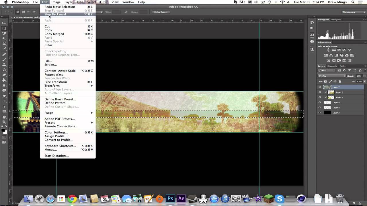367x206 pixels.
Task: Add a Curves adjustment
Action: 339,50
